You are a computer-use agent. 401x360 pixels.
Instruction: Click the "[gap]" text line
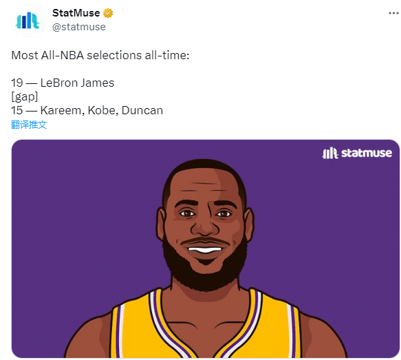(x=25, y=97)
